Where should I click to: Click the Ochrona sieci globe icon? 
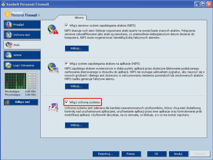click(x=9, y=35)
